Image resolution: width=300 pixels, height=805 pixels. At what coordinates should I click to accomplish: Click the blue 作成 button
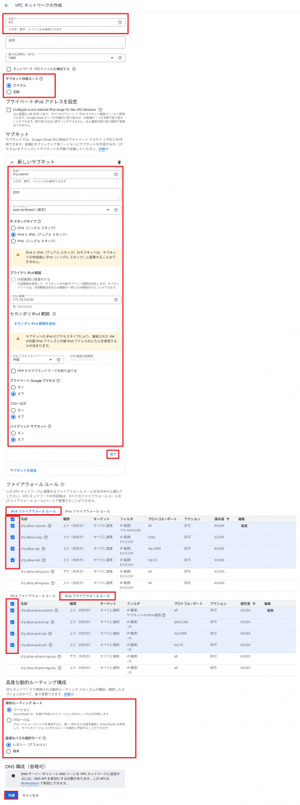[x=11, y=795]
